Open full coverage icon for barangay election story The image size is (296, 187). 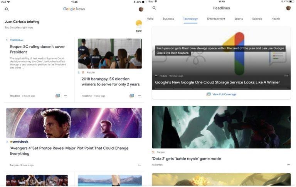[132, 95]
